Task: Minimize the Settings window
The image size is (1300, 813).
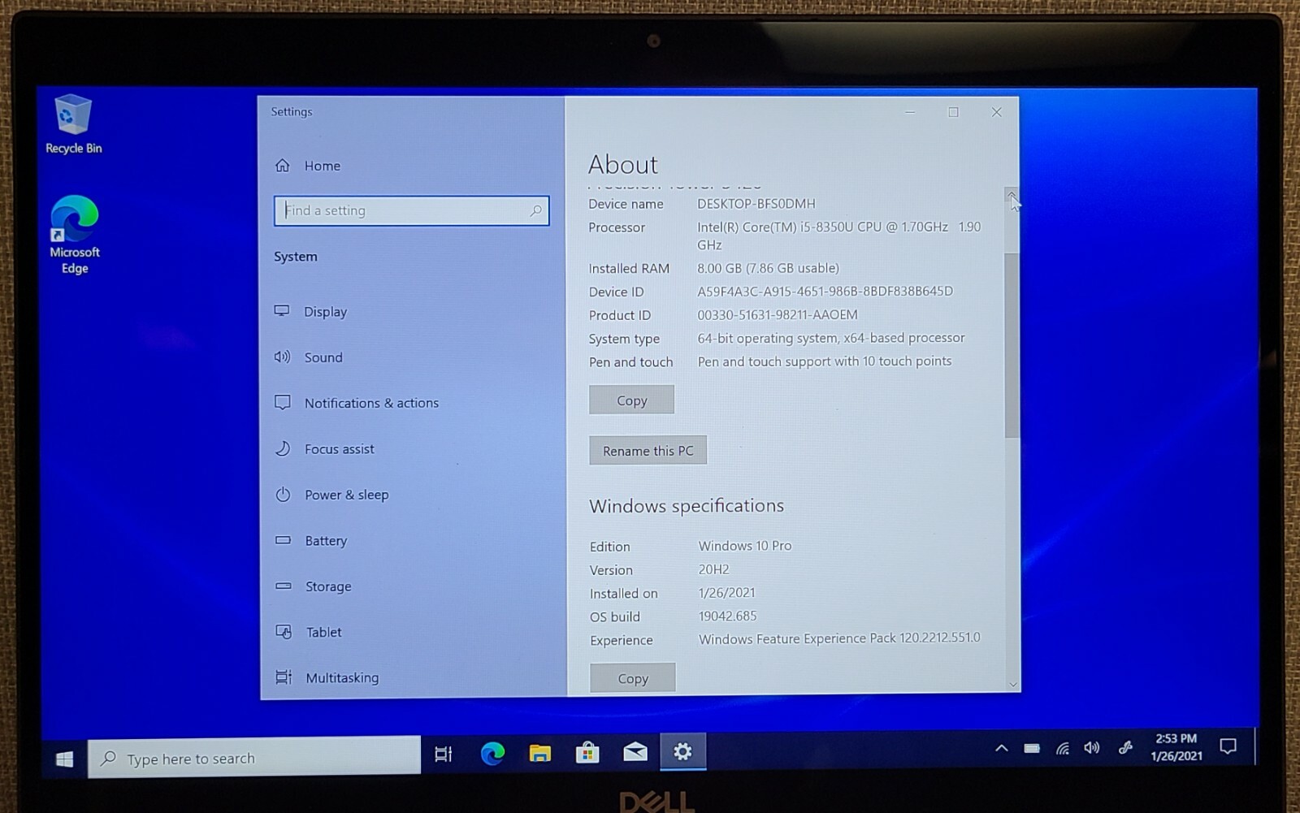Action: (910, 112)
